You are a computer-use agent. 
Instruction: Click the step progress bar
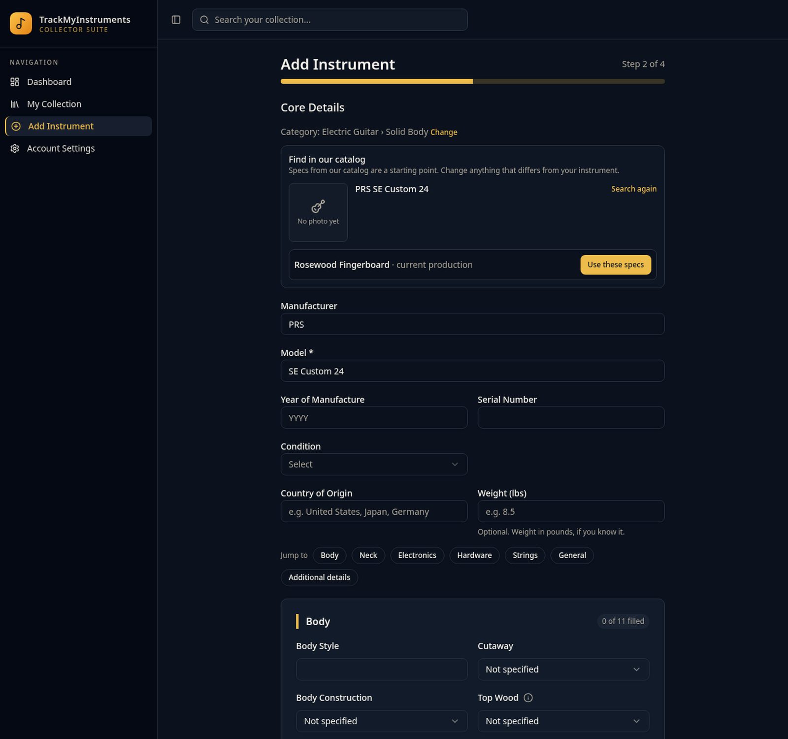[x=472, y=81]
